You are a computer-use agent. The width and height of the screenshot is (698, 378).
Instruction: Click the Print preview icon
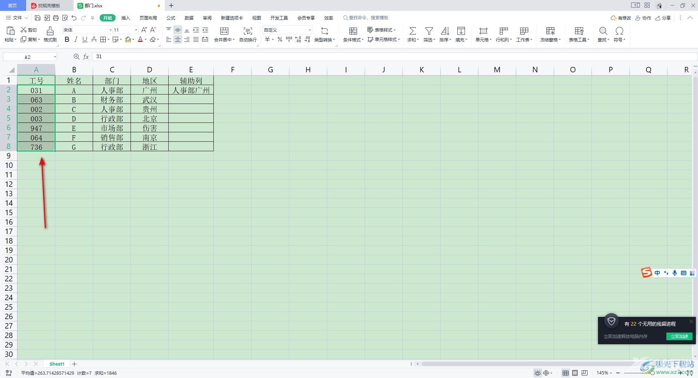[65, 18]
